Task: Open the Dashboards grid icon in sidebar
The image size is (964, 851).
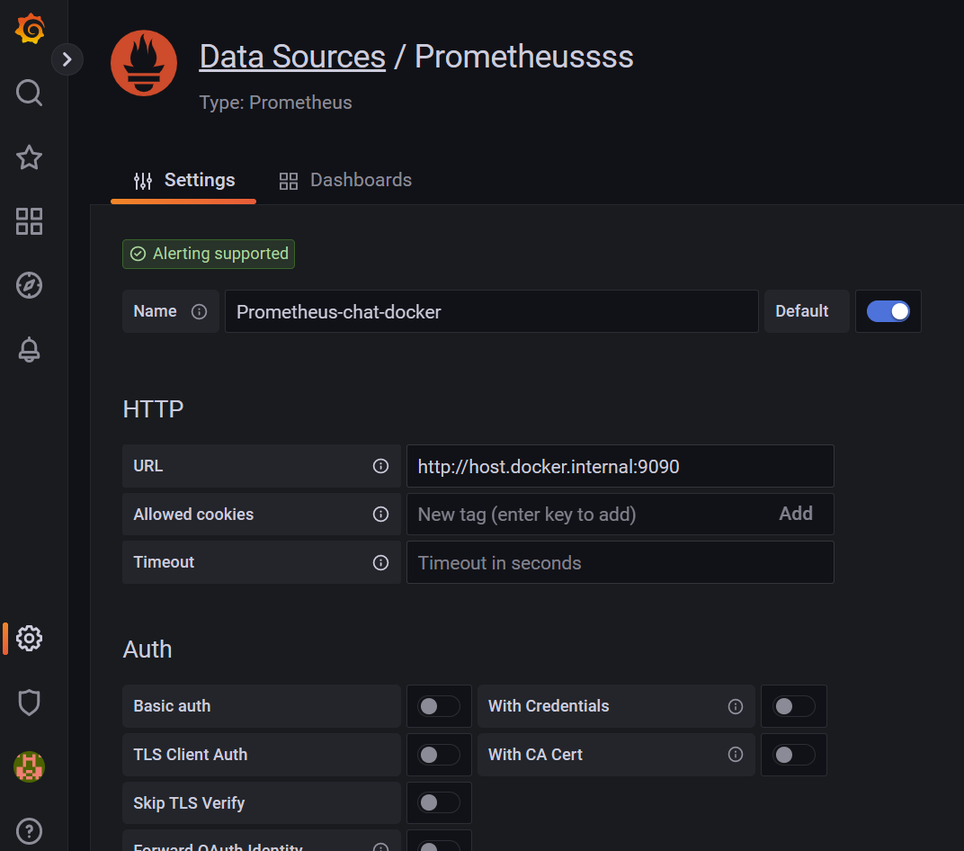Action: click(x=29, y=221)
